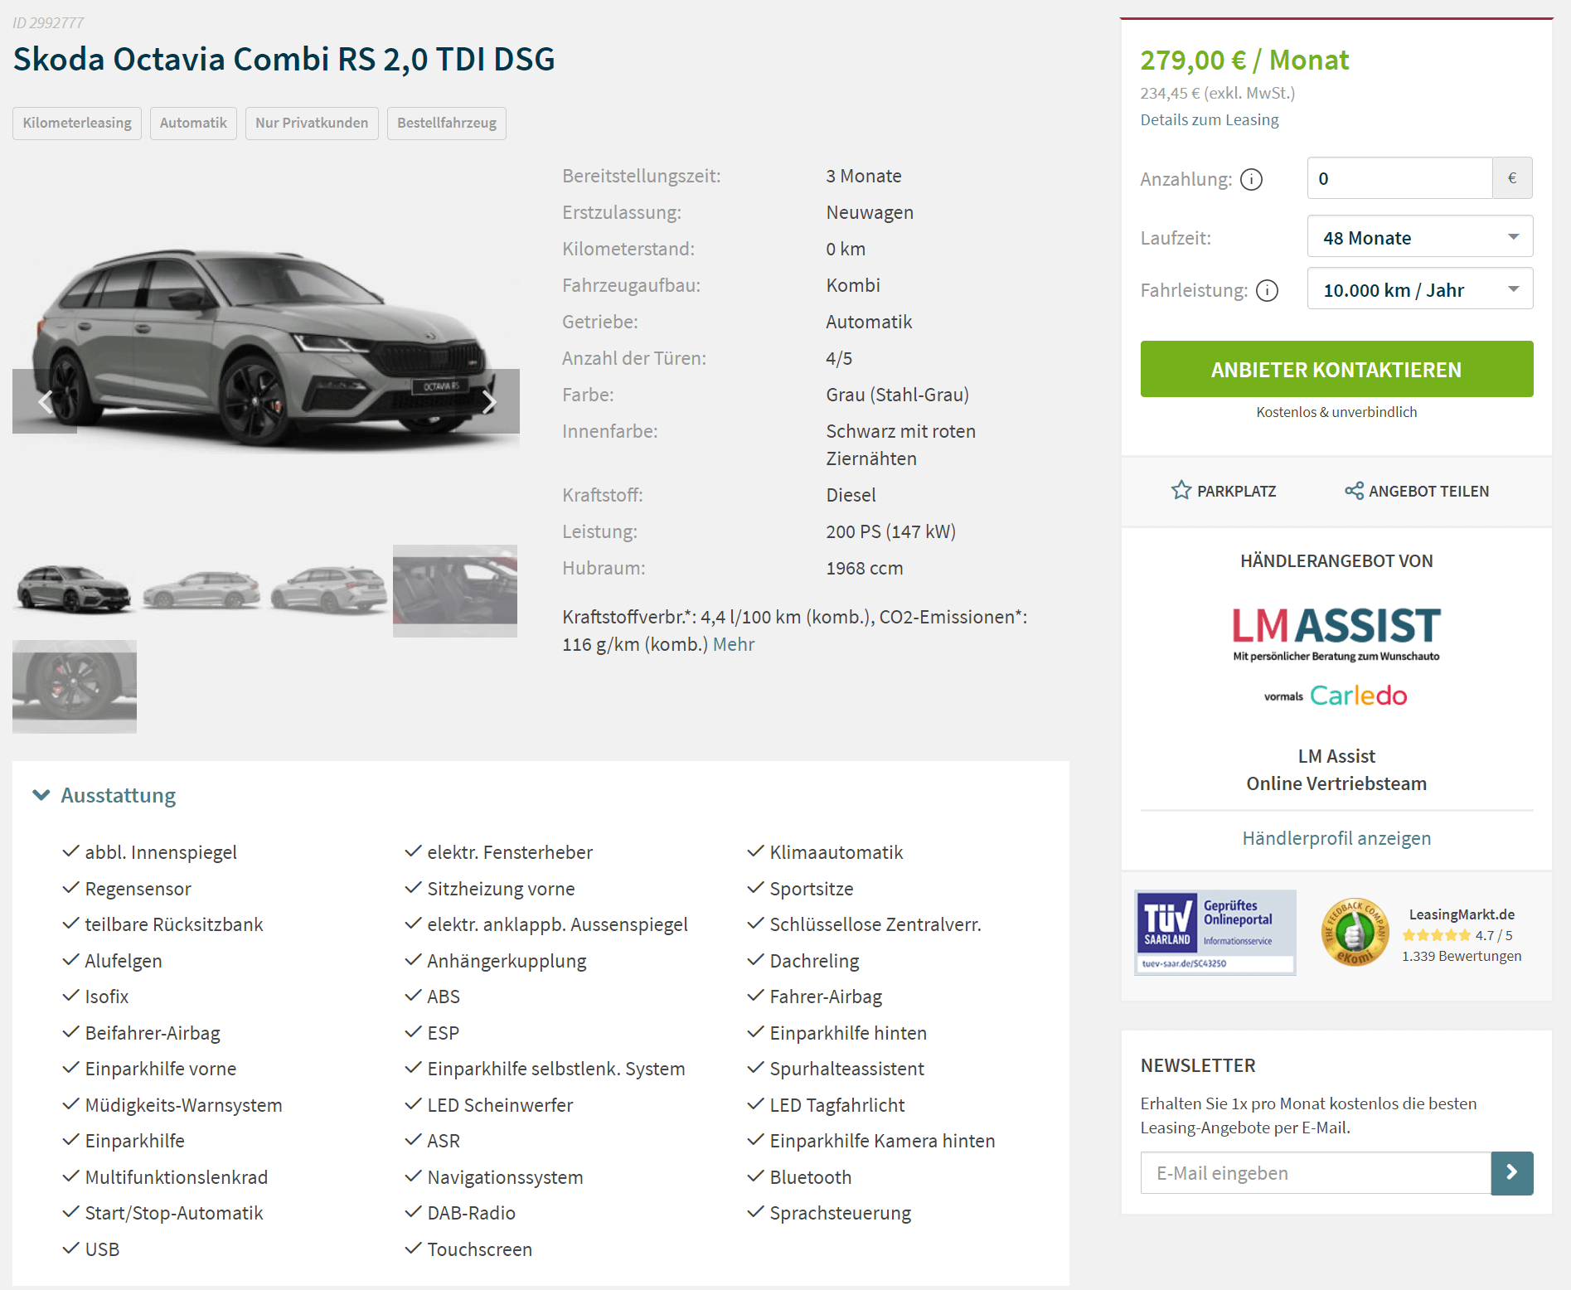
Task: Click the Anhängerkupplung equipment item
Action: point(507,961)
